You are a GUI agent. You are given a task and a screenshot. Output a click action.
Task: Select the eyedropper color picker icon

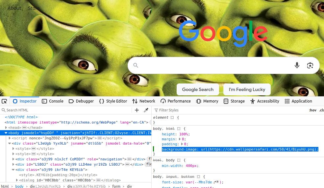click(146, 110)
